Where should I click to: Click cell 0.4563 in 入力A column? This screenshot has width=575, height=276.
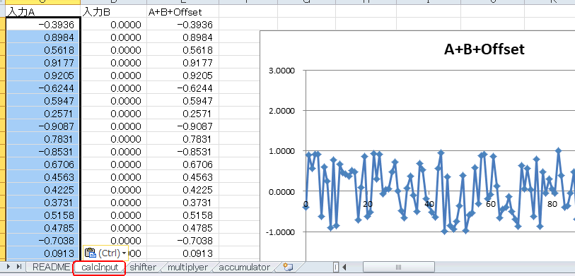tap(43, 176)
